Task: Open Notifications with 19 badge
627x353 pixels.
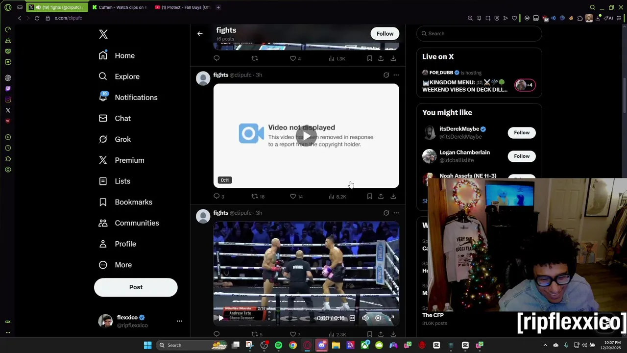Action: coord(128,97)
